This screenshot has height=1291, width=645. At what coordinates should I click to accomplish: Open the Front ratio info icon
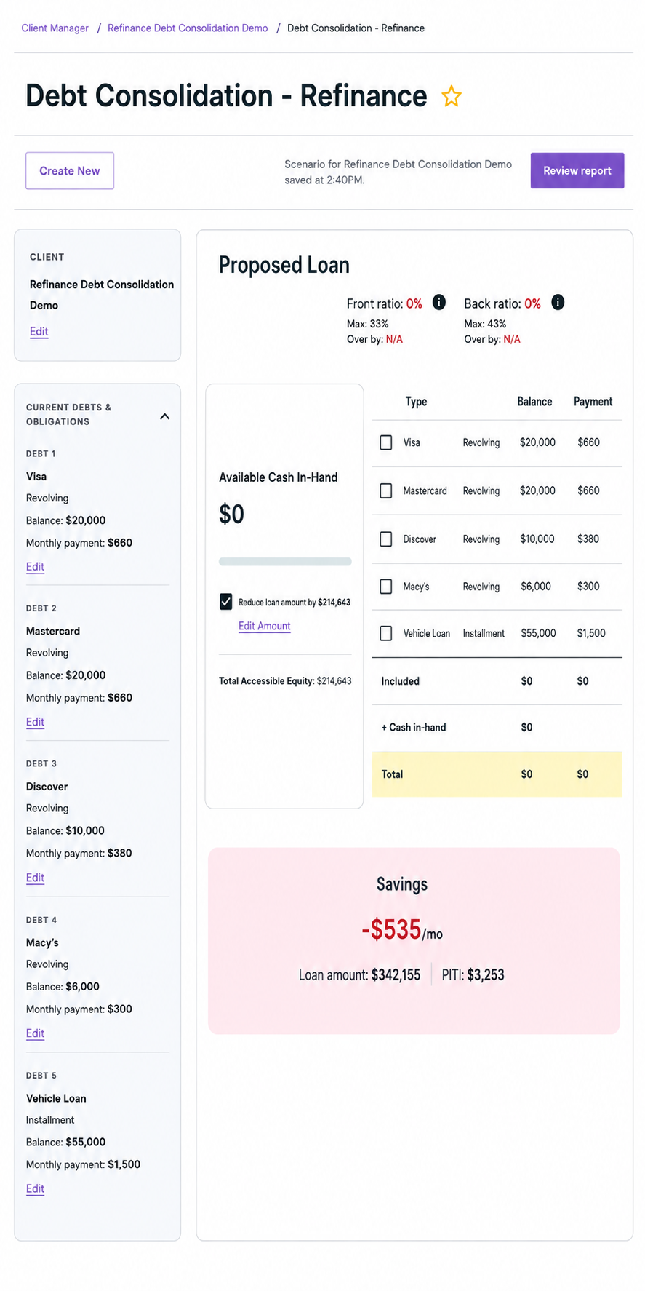click(439, 302)
